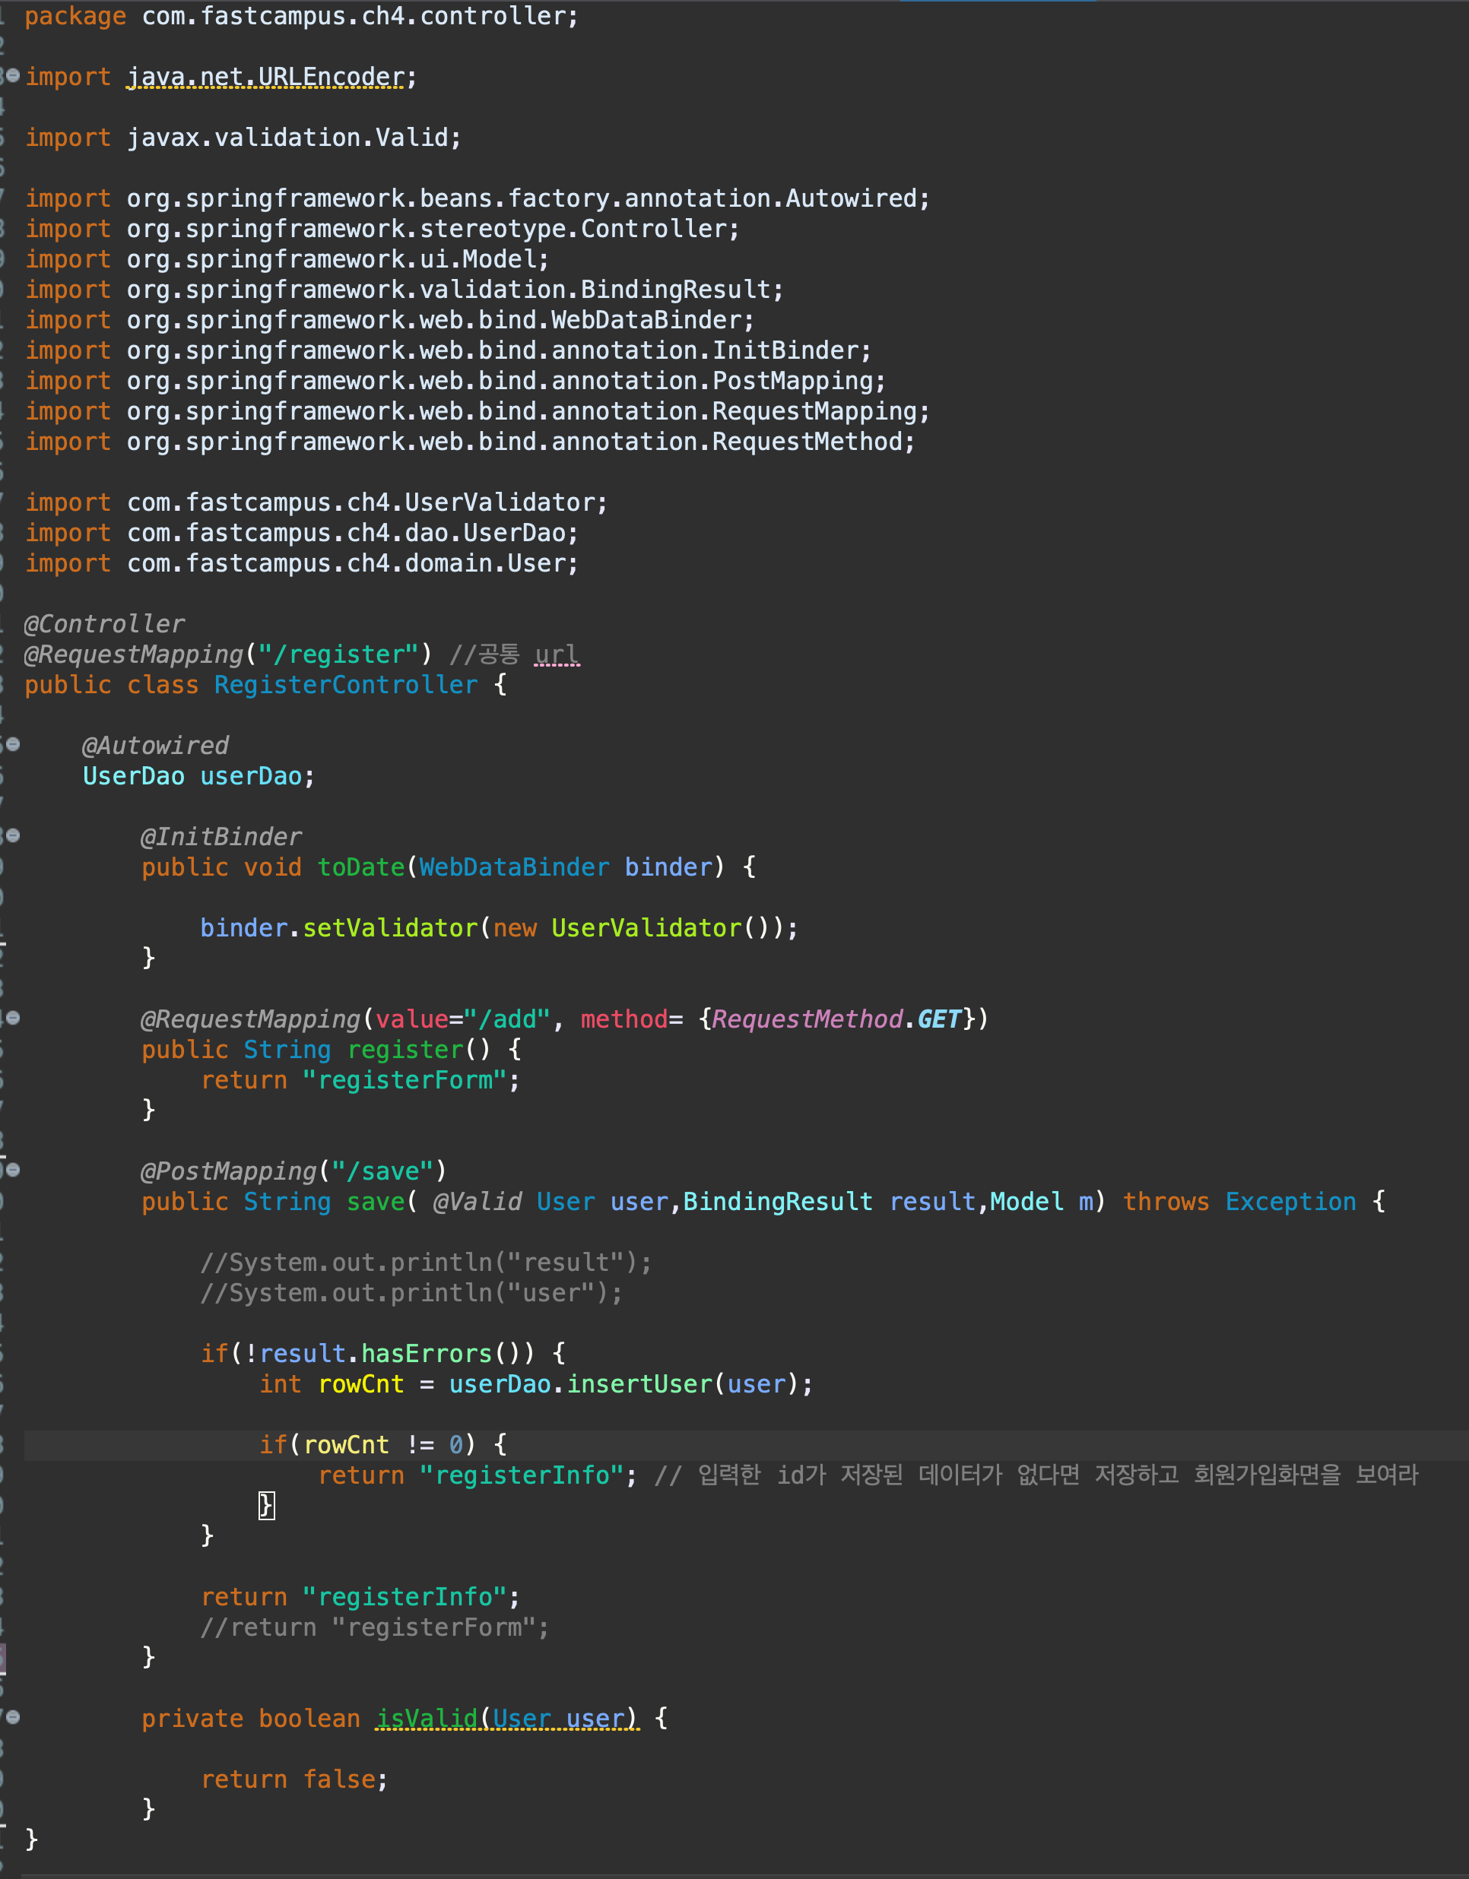Screen dimensions: 1469x1879
Task: Fold the register() method at @RequestMapping
Action: (13, 1018)
